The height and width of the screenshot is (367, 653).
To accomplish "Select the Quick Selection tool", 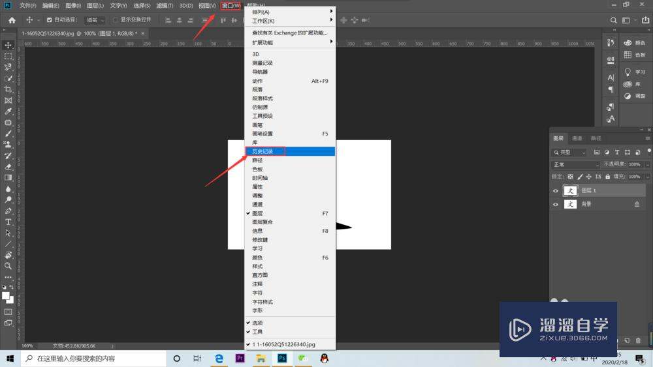I will tap(8, 78).
